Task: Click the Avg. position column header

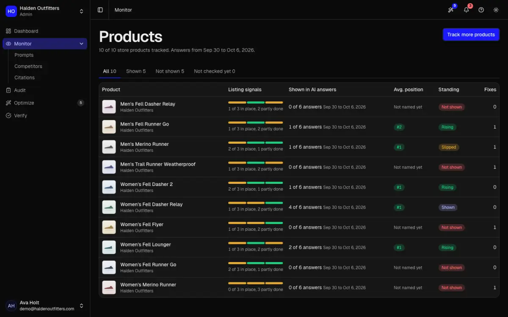Action: [409, 90]
